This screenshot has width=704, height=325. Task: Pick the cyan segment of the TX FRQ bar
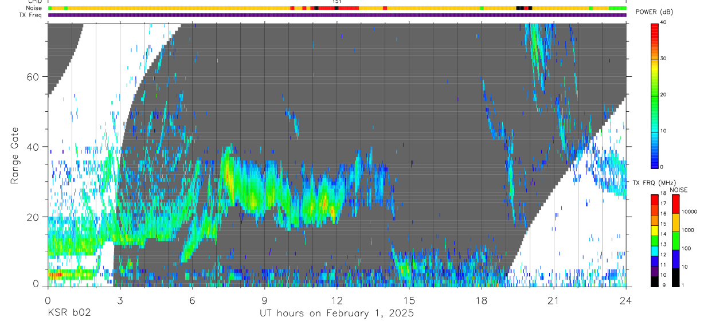pyautogui.click(x=655, y=250)
